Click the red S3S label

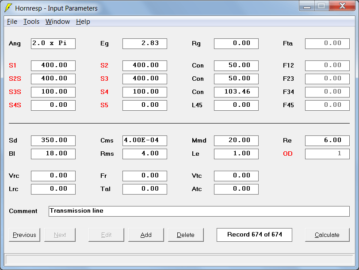[x=15, y=92]
